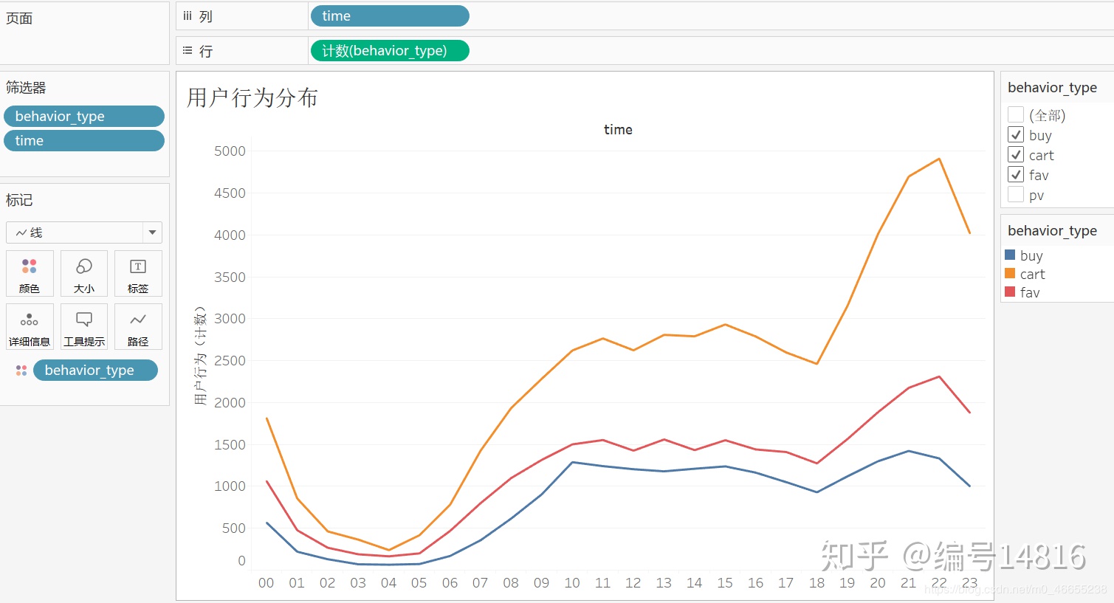Select the 计数(behavior_type) pill on Rows shelf
The width and height of the screenshot is (1114, 603).
coord(390,51)
